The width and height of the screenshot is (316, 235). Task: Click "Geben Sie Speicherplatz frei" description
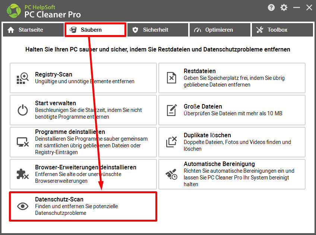tap(234, 81)
